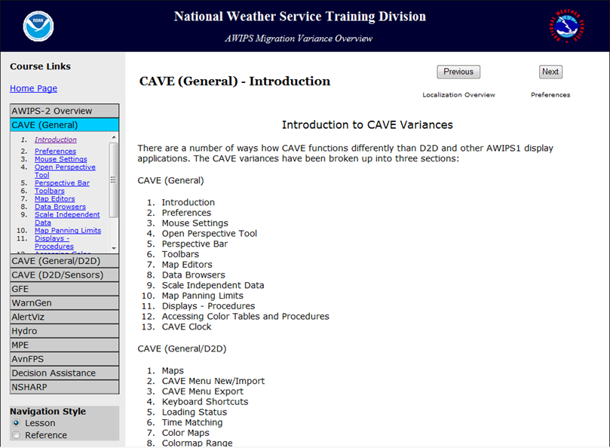
Task: Click the 'Time Matching' list item
Action: tap(192, 422)
